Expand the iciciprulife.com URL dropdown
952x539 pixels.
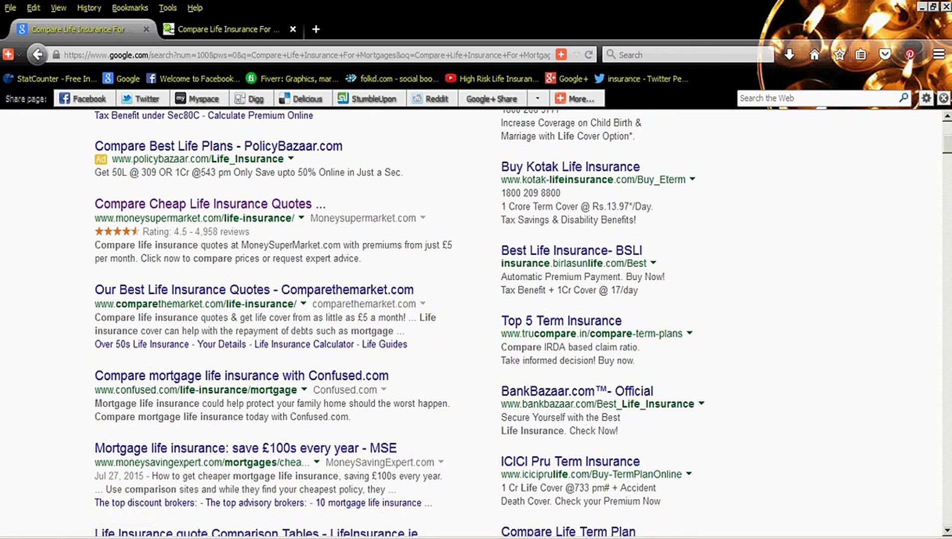pos(689,474)
